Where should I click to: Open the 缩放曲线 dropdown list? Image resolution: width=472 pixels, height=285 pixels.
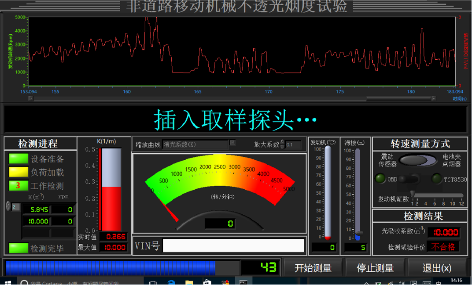click(233, 143)
